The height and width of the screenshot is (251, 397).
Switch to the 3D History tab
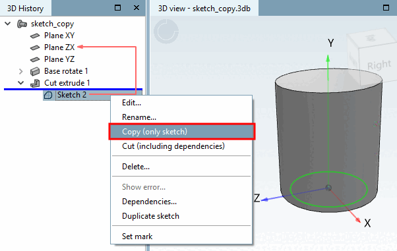(x=25, y=9)
